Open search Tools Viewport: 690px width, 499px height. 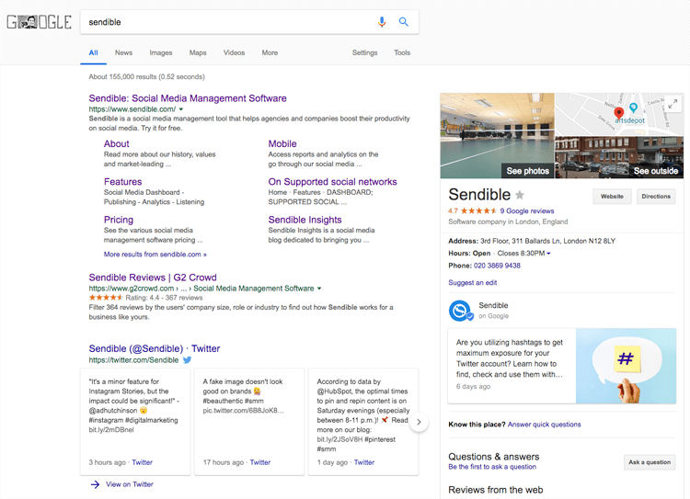point(402,52)
